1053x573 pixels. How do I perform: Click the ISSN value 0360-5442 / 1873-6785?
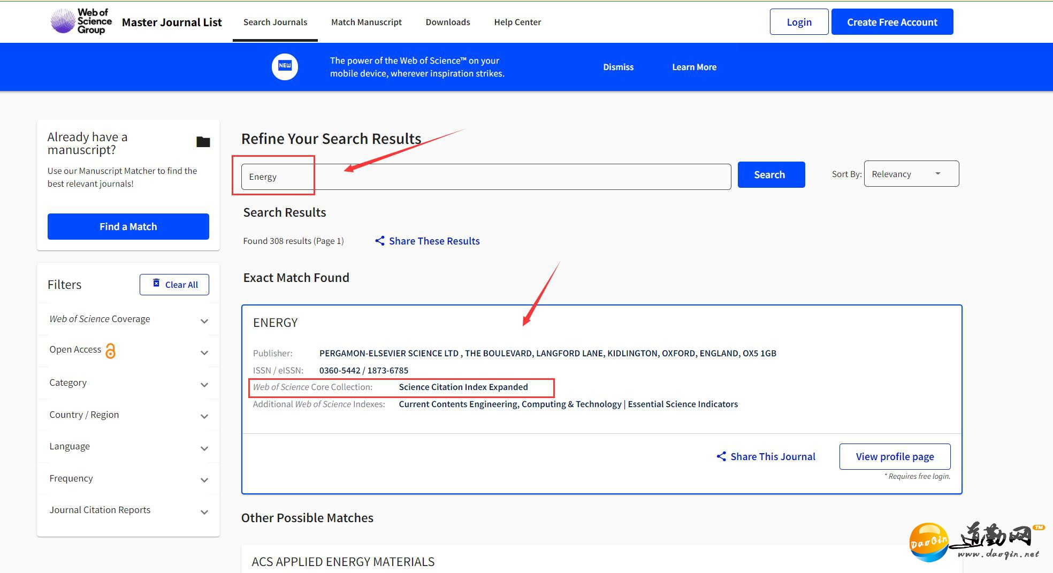coord(364,370)
